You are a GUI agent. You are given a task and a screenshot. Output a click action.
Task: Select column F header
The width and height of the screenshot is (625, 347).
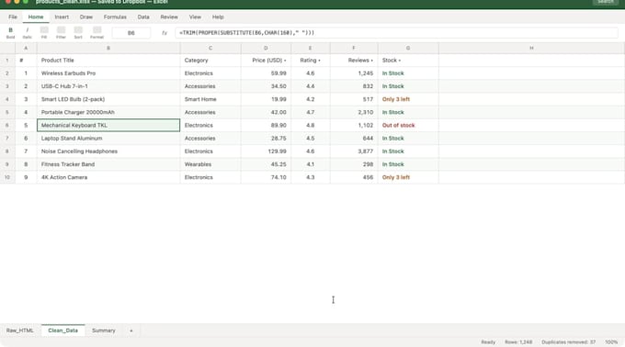pyautogui.click(x=354, y=48)
